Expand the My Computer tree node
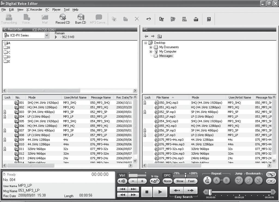Image resolution: width=279 pixels, height=202 pixels. click(151, 51)
